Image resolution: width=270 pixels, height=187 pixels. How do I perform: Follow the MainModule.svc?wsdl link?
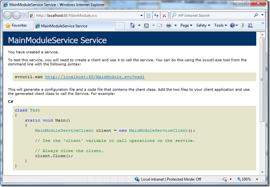pos(95,77)
